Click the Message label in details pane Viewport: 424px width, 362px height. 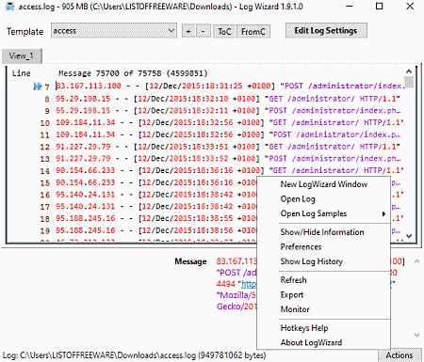click(x=190, y=261)
